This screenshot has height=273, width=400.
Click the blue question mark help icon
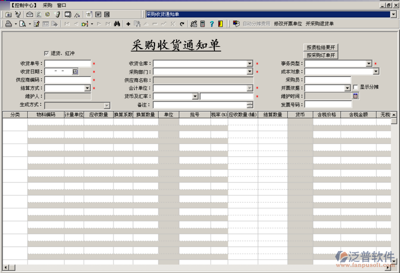point(211,23)
